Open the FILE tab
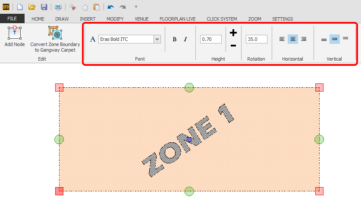The height and width of the screenshot is (200, 361). pyautogui.click(x=12, y=18)
